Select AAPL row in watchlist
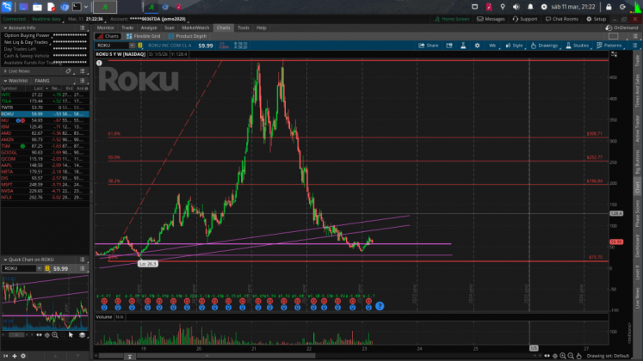 tap(44, 165)
